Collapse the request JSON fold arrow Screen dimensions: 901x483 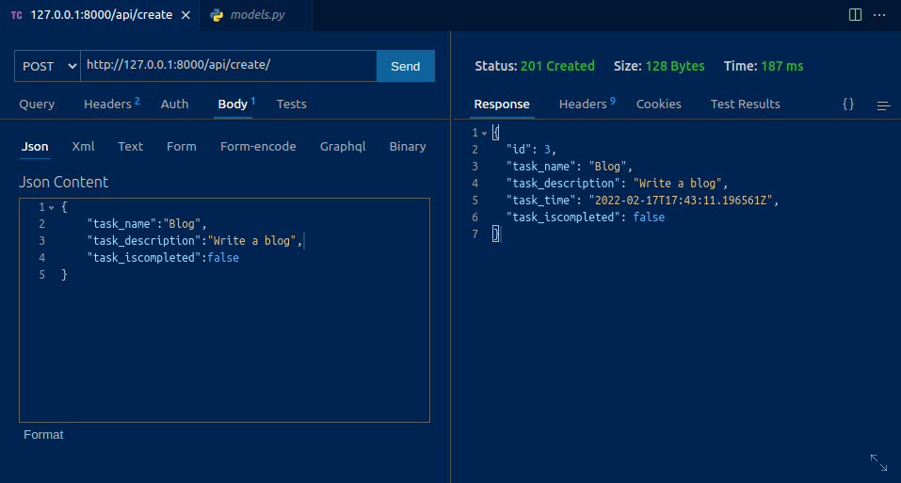click(x=52, y=207)
